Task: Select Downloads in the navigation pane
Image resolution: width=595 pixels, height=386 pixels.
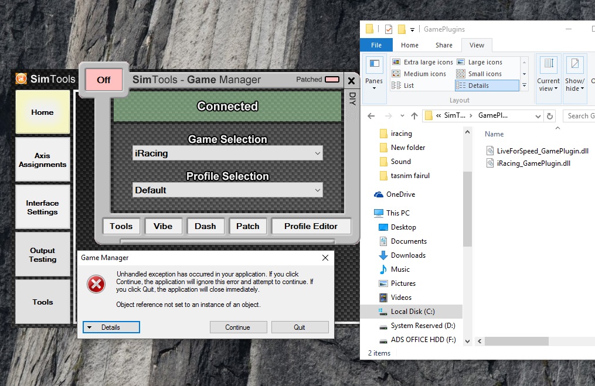Action: tap(408, 255)
